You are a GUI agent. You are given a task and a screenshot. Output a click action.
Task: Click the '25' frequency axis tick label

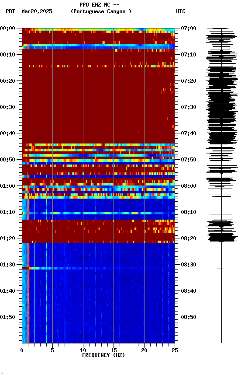coord(175,350)
